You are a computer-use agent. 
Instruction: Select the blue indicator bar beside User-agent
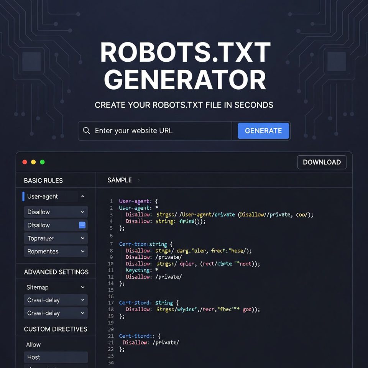pyautogui.click(x=24, y=196)
